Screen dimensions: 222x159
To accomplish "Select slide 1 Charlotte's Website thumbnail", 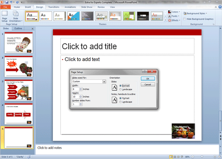I will pyautogui.click(x=19, y=43).
